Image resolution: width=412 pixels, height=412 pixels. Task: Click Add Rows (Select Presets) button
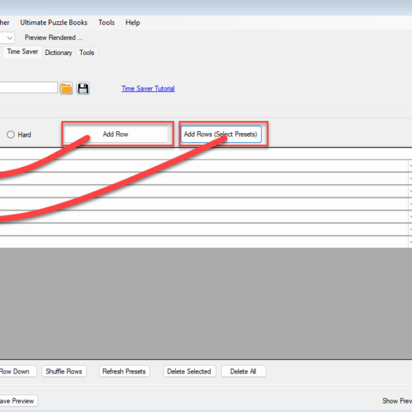(220, 134)
